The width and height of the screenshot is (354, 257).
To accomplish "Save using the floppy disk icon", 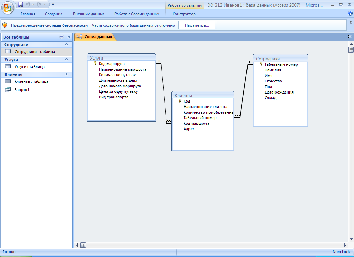I will [x=21, y=4].
